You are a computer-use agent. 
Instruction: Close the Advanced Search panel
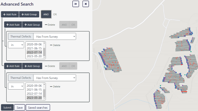click(86, 4)
